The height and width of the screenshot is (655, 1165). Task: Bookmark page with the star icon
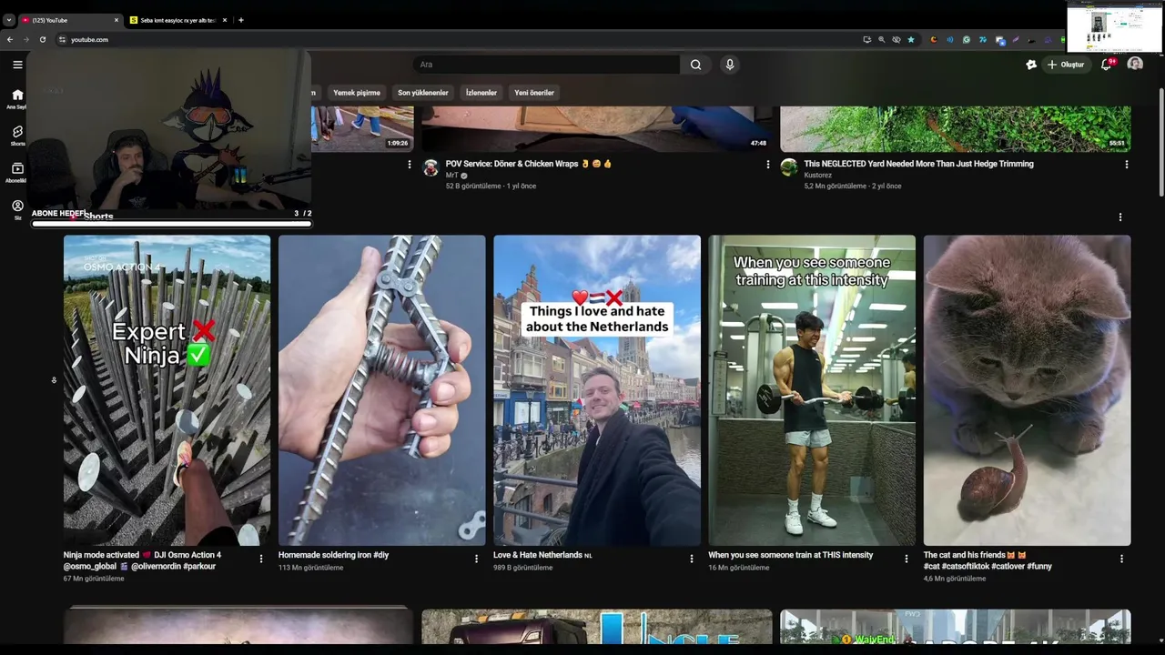(910, 39)
